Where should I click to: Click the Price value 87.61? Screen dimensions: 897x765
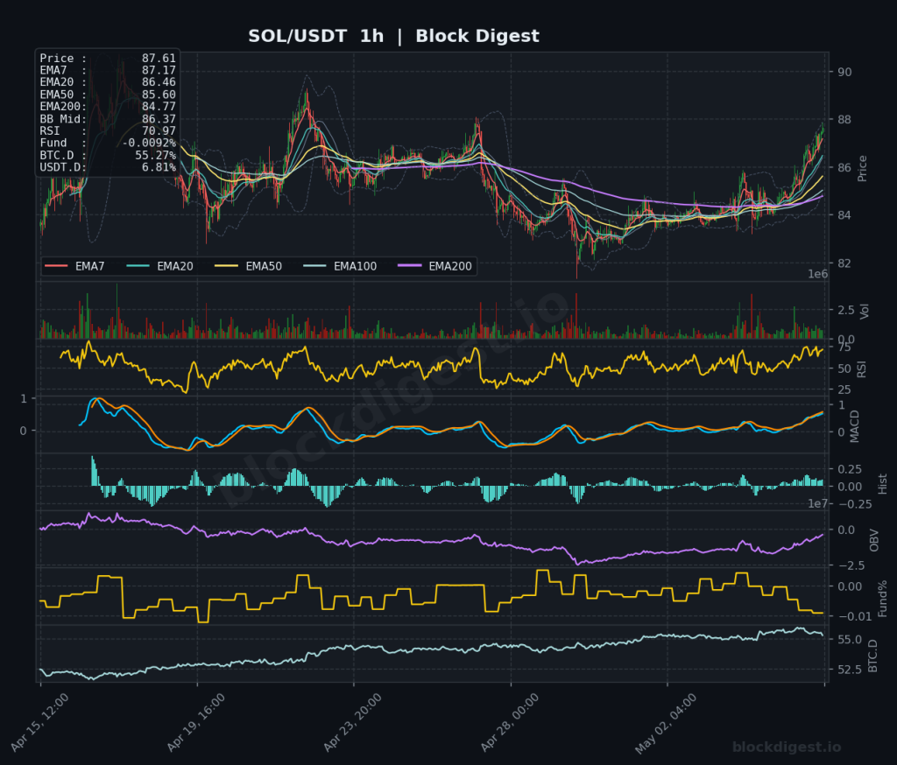pos(159,59)
